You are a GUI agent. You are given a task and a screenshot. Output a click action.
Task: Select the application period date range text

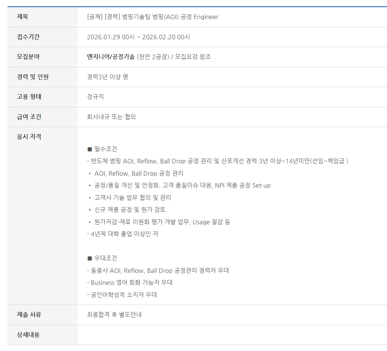click(138, 37)
